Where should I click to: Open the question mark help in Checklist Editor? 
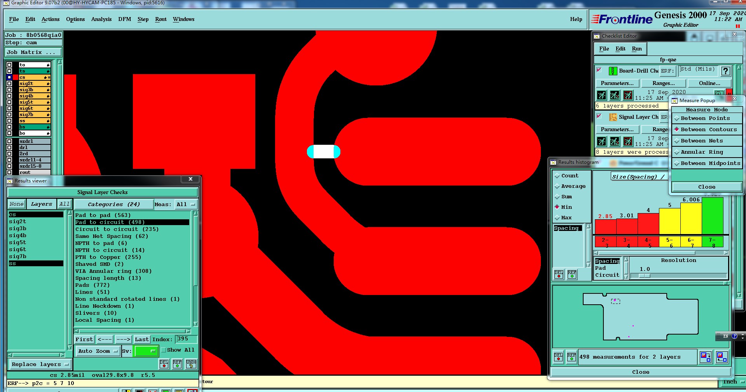point(725,71)
